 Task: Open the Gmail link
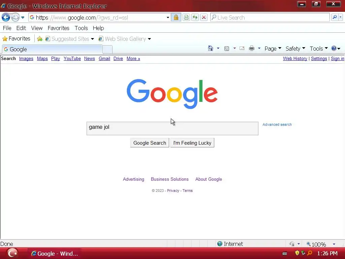click(x=104, y=59)
